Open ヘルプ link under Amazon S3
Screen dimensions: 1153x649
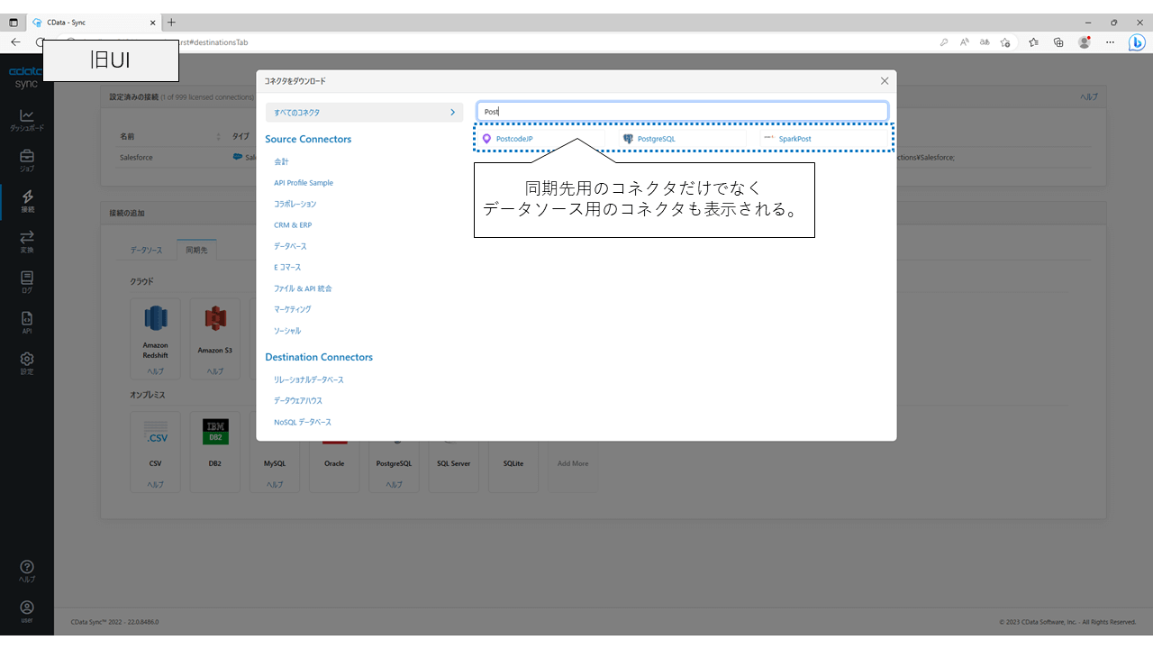[214, 371]
